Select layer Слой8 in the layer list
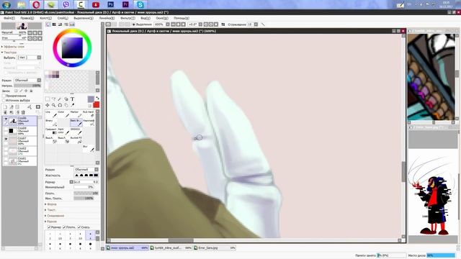The width and height of the screenshot is (461, 259). pyautogui.click(x=19, y=131)
